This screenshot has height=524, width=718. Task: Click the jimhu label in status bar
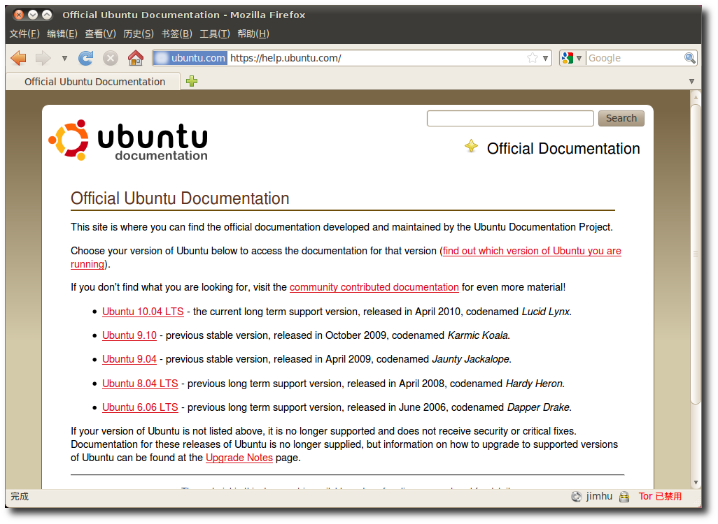[599, 496]
